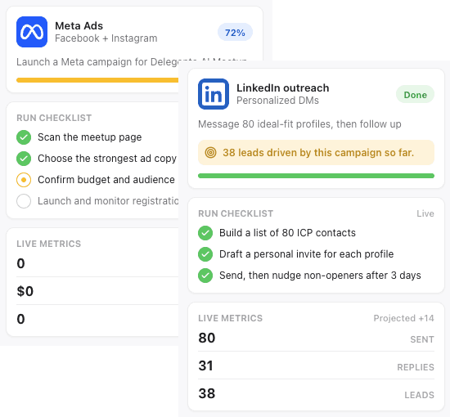Click the Meta Ads infinity logo icon
The image size is (450, 417).
32,32
